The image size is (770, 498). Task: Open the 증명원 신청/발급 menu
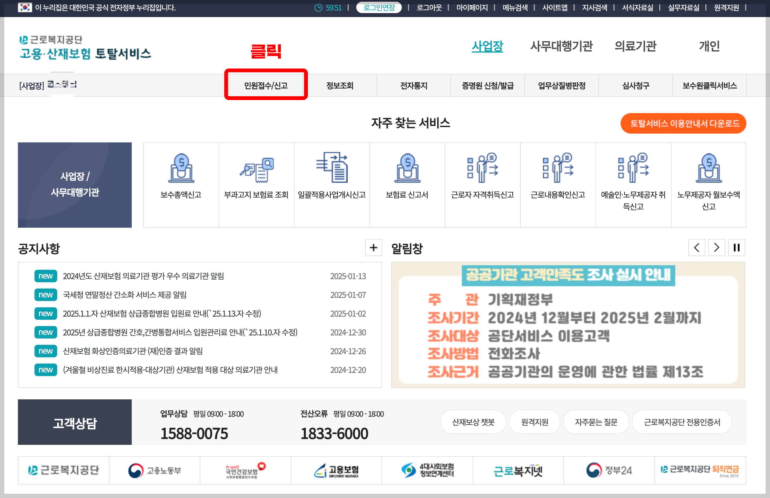[x=487, y=85]
